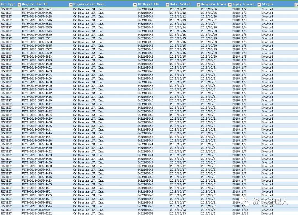
Task: Select cell USTR-2018-0025-3518
Action: (x=37, y=24)
